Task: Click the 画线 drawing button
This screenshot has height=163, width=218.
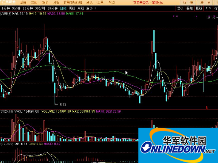Action: coord(199,8)
